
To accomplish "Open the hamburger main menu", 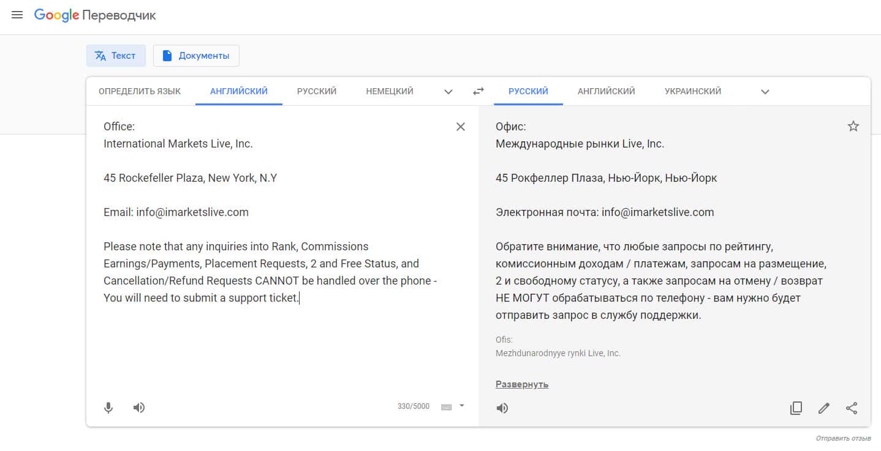I will point(17,15).
